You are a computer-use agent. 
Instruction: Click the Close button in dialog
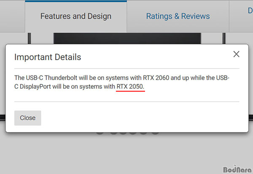pos(27,118)
